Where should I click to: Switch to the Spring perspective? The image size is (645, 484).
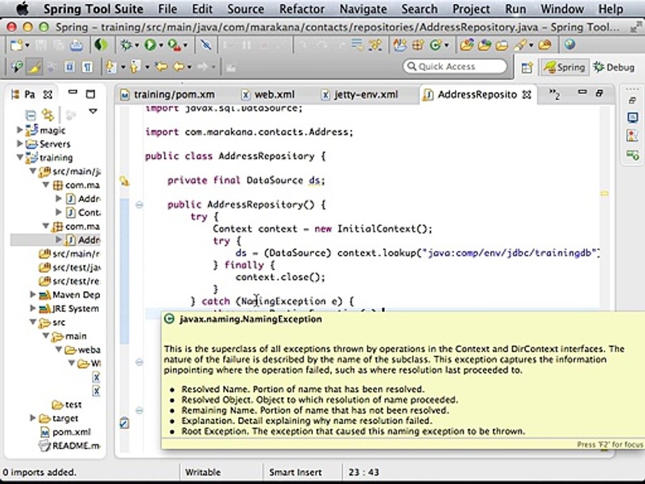point(564,67)
